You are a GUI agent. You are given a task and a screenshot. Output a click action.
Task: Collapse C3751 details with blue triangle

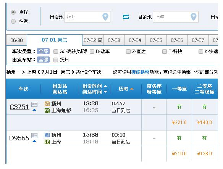(34, 110)
